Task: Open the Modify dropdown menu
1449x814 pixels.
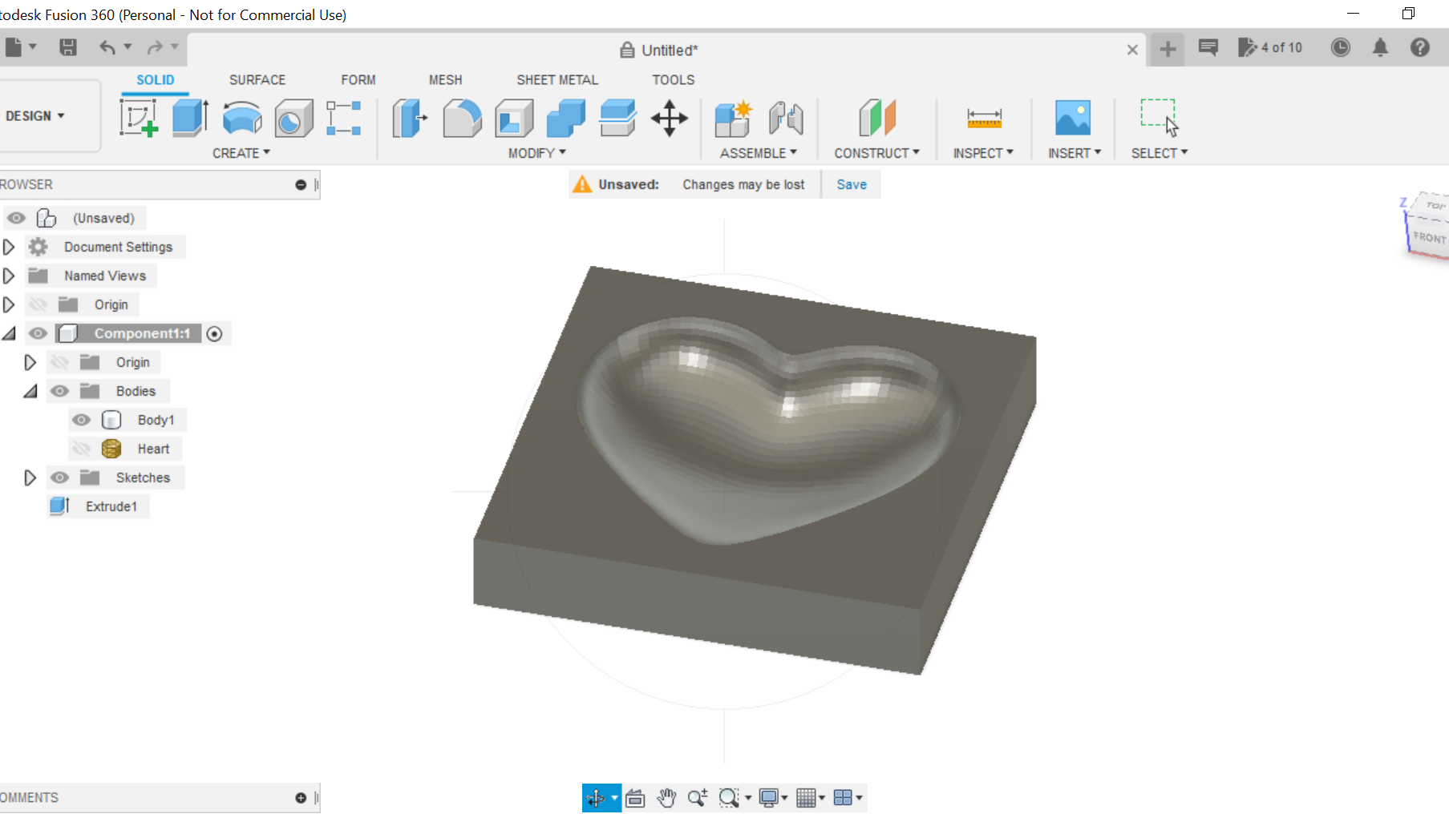Action: click(536, 152)
